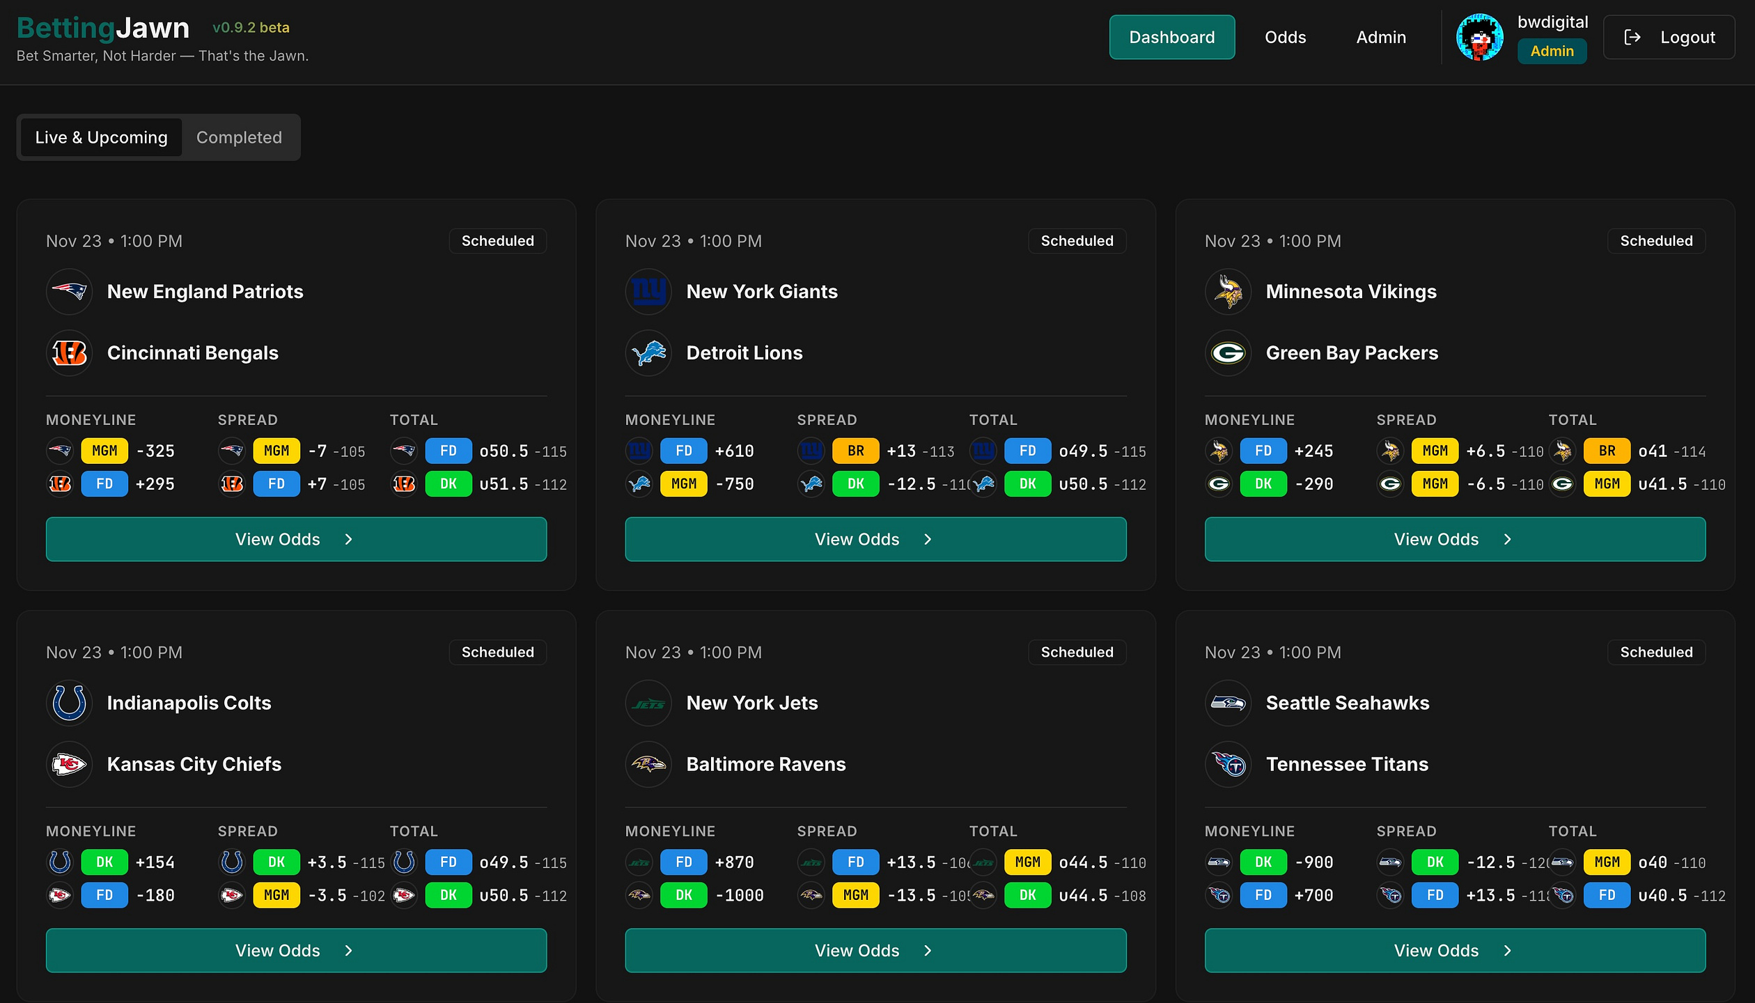Image resolution: width=1755 pixels, height=1003 pixels.
Task: Click the Minnesota Vikings team logo
Action: pos(1228,292)
